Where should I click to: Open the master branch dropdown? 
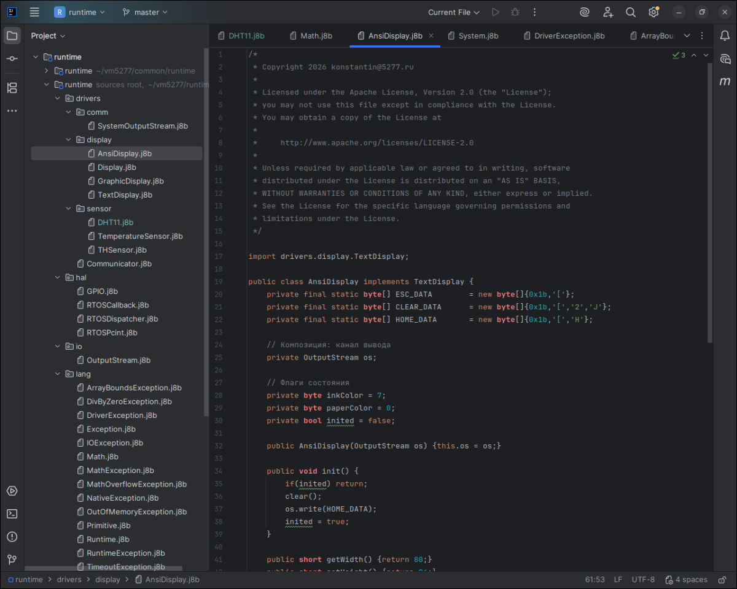pos(145,12)
